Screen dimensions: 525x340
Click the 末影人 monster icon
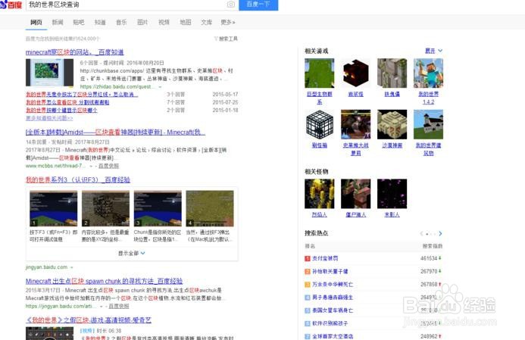[x=392, y=194]
